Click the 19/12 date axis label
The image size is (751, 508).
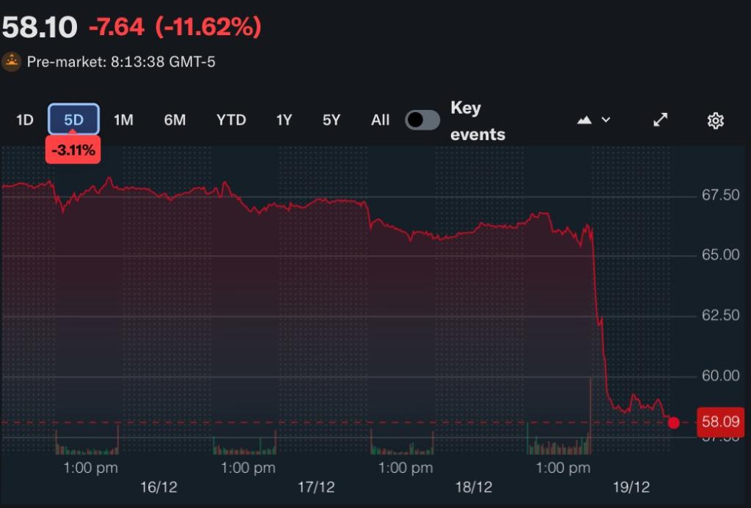pyautogui.click(x=632, y=487)
